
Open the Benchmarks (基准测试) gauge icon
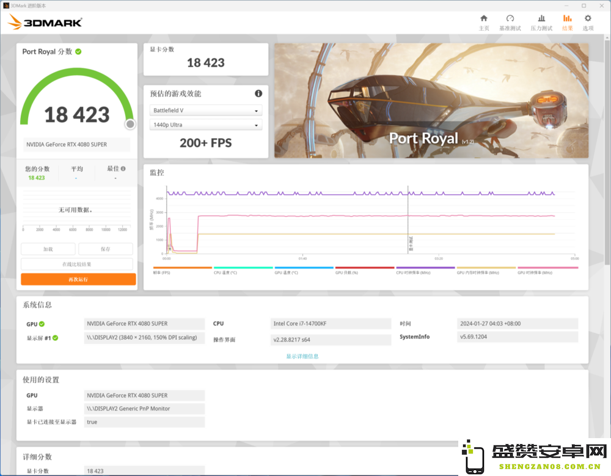point(510,18)
